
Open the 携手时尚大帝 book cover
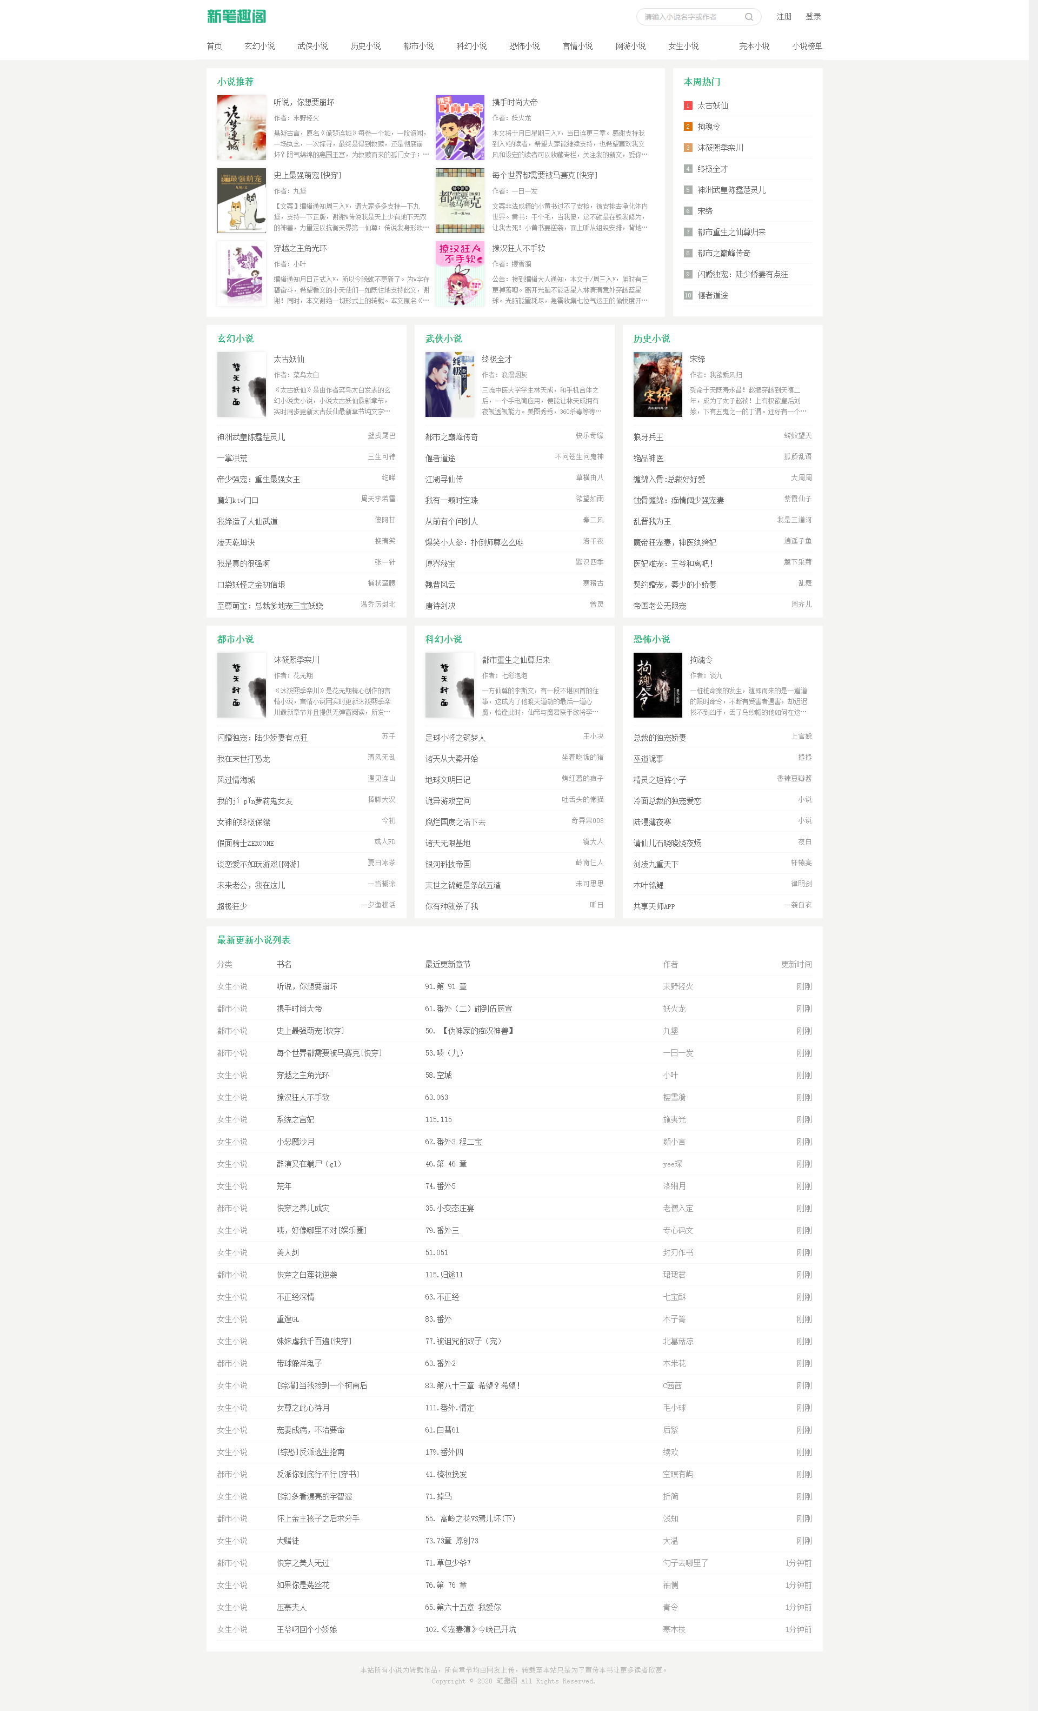pos(460,128)
